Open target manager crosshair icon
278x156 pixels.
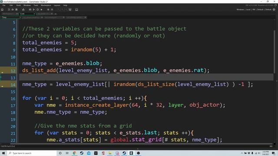tap(274, 10)
